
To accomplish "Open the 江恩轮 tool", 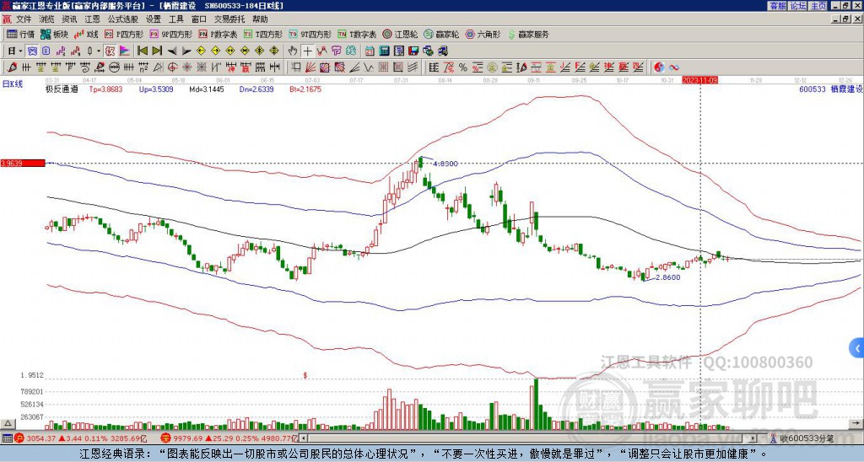I will [x=400, y=34].
